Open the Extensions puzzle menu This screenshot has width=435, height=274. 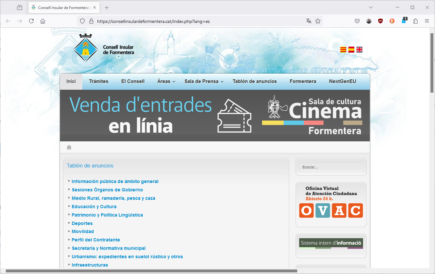coord(415,21)
